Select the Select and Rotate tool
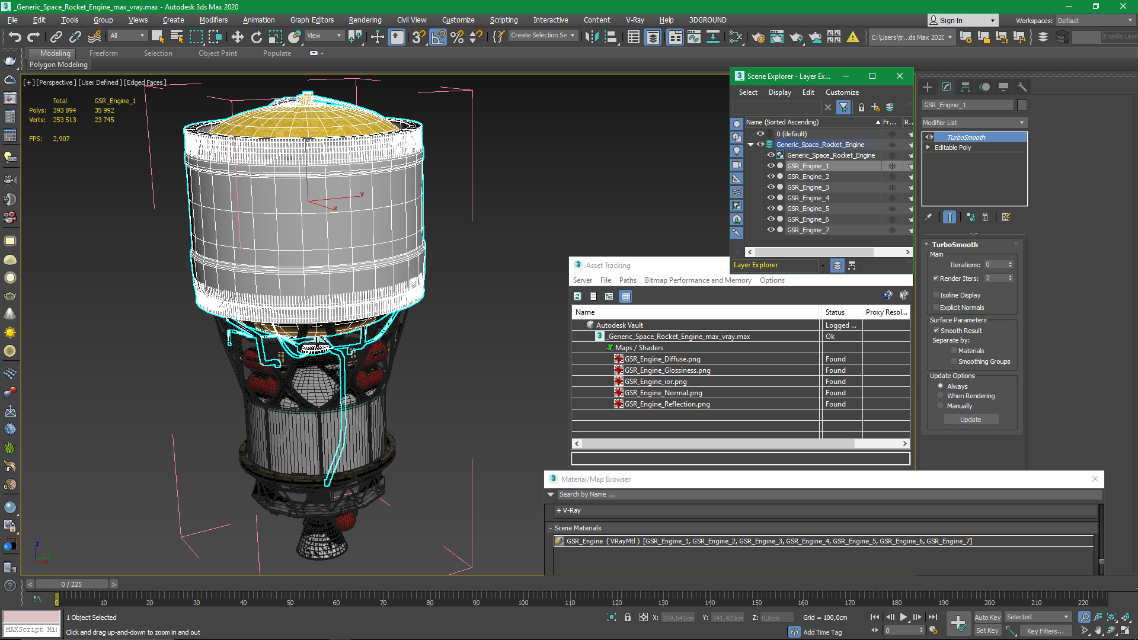1138x640 pixels. coord(256,37)
